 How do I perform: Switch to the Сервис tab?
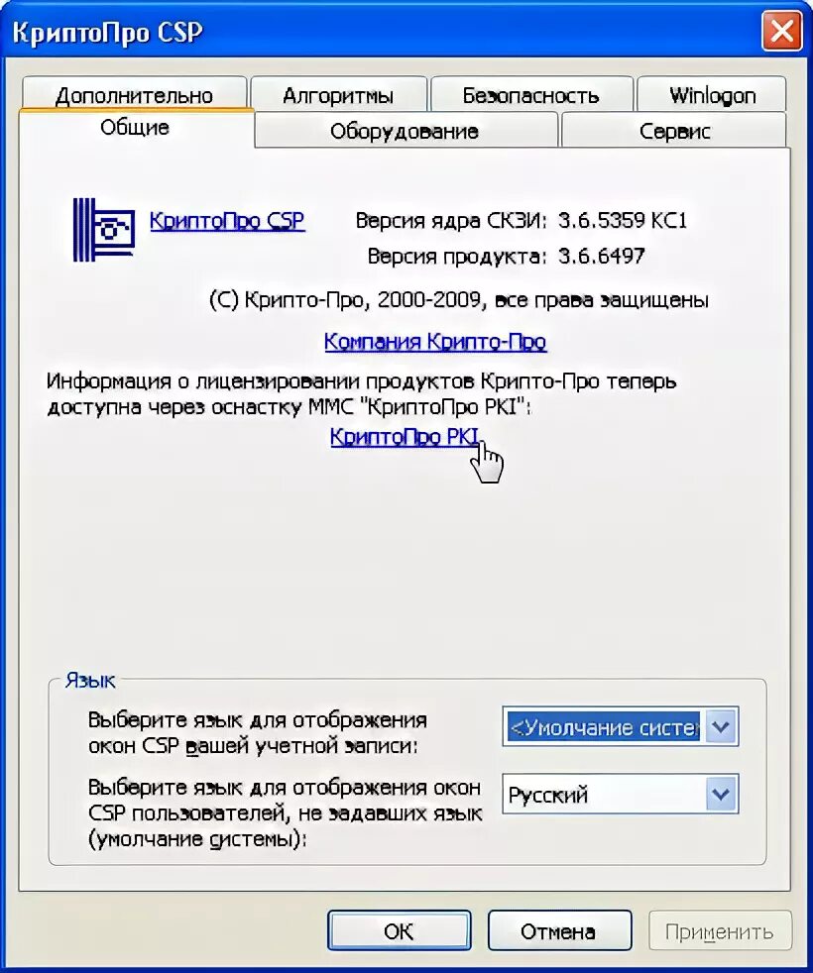click(674, 131)
